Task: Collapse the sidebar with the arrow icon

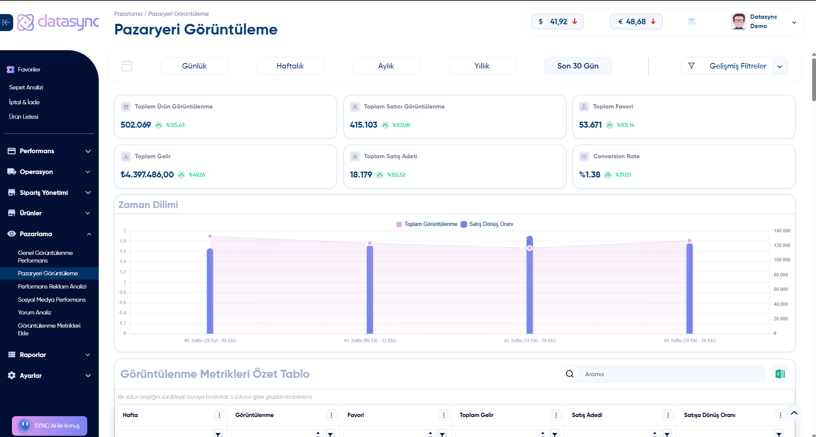Action: coord(6,23)
